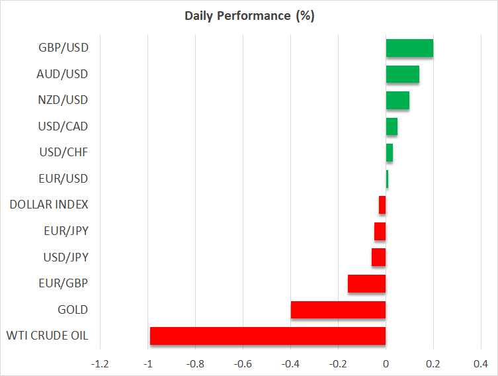Select the DOLLAR INDEX label text
Viewport: 498px width, 376px height.
49,205
